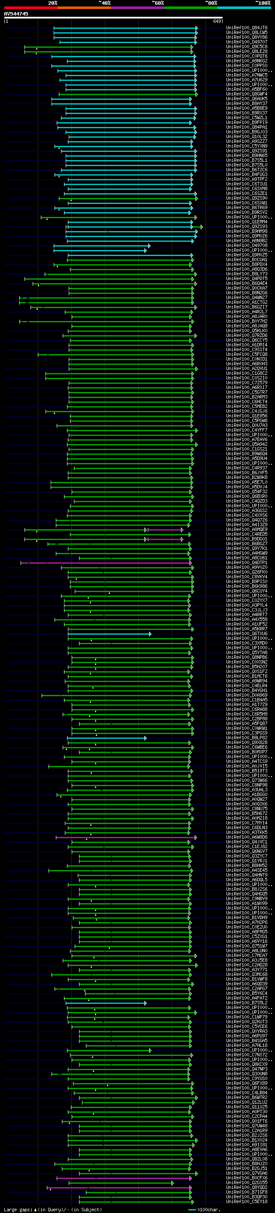Screen dimensions: 275x1213
Task: Select hit label UniRef100_Q8NPB6
Action: (247, 657)
